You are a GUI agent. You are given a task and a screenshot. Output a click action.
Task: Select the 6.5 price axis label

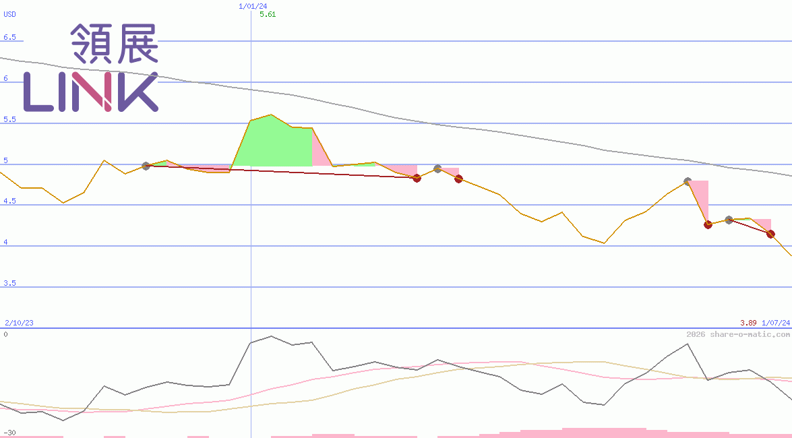(9, 37)
